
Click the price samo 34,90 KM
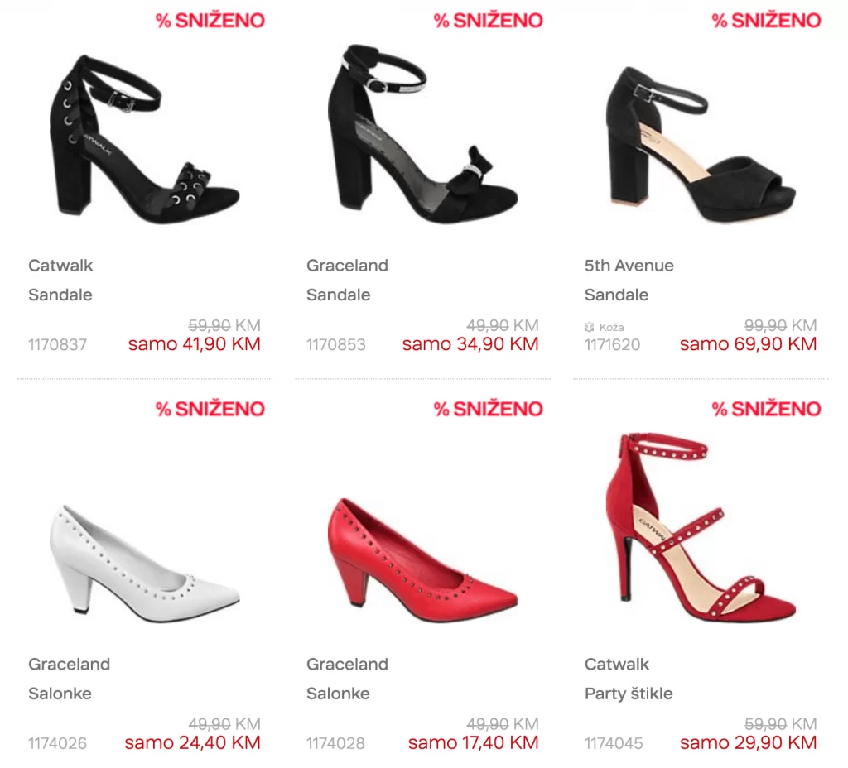(470, 343)
